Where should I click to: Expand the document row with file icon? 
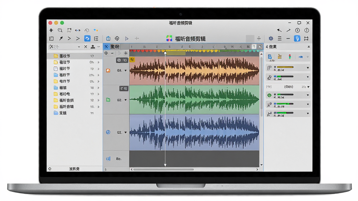coord(98,69)
